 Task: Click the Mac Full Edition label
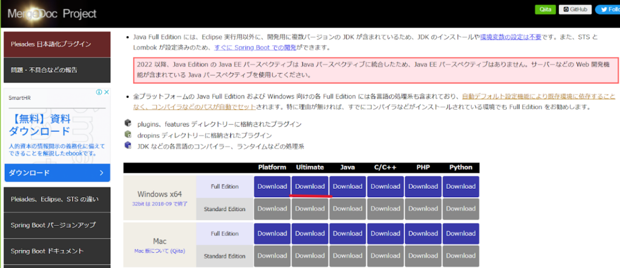coord(224,234)
